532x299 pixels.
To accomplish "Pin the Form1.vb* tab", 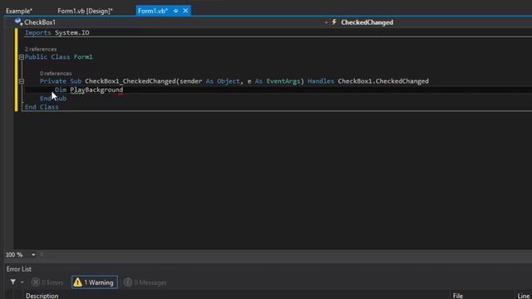I will (x=175, y=11).
